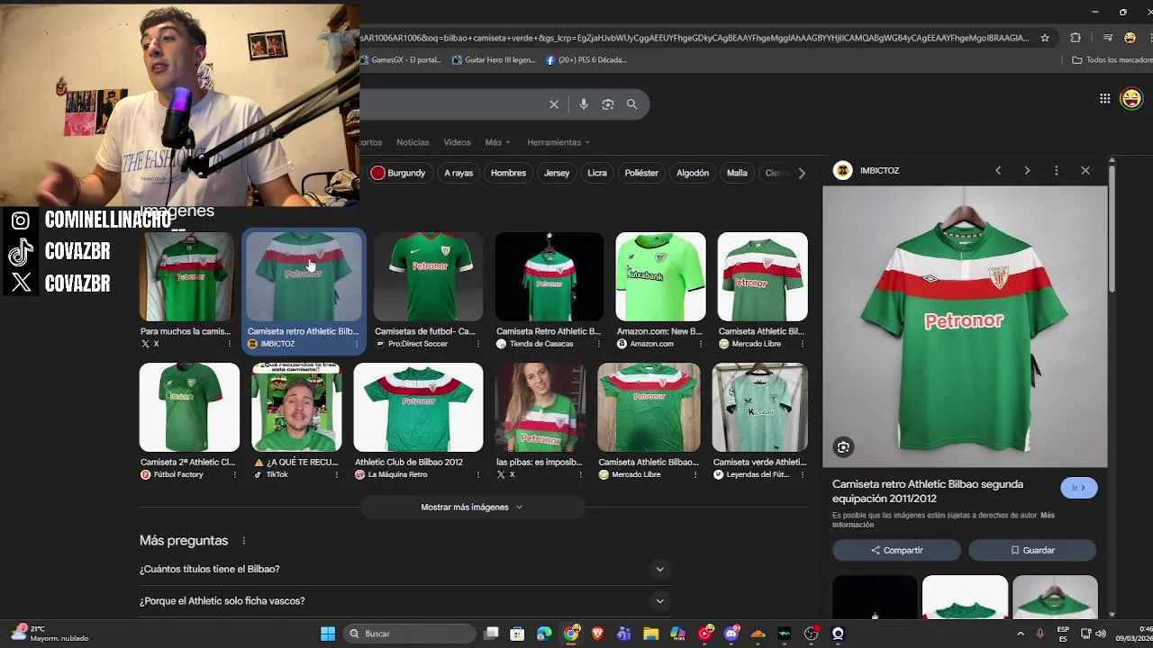Expand Mostrar más imágenes
This screenshot has height=648, width=1153.
point(472,507)
